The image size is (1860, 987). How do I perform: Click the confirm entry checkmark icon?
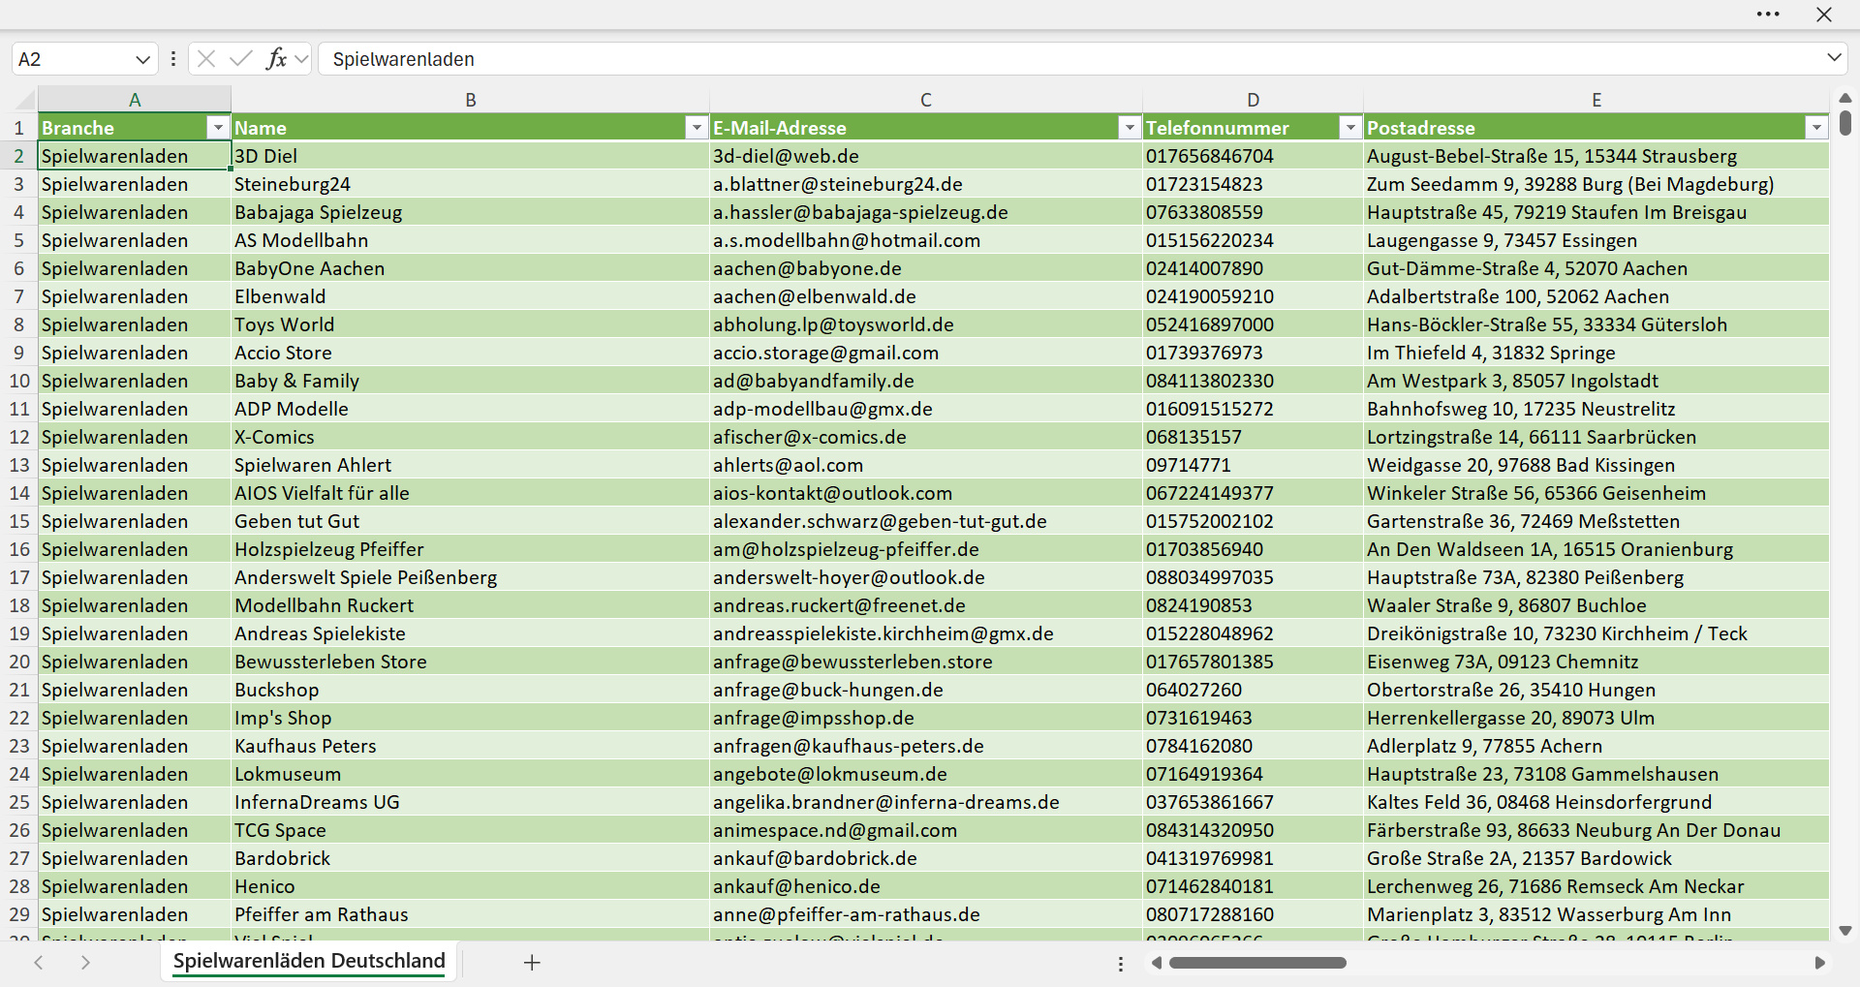(240, 59)
